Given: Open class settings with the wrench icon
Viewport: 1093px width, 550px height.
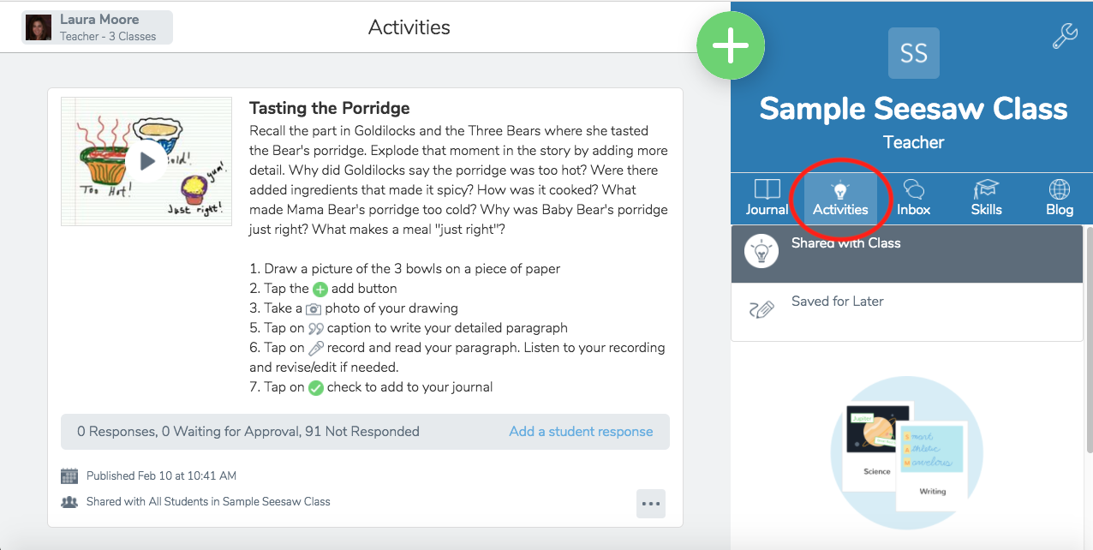Looking at the screenshot, I should 1065,36.
